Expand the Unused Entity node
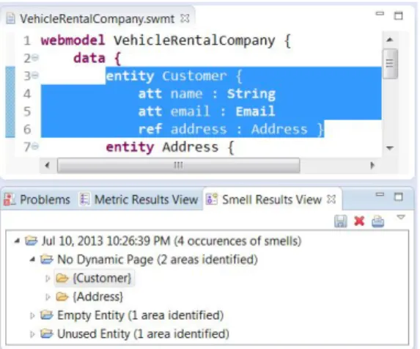 point(32,334)
